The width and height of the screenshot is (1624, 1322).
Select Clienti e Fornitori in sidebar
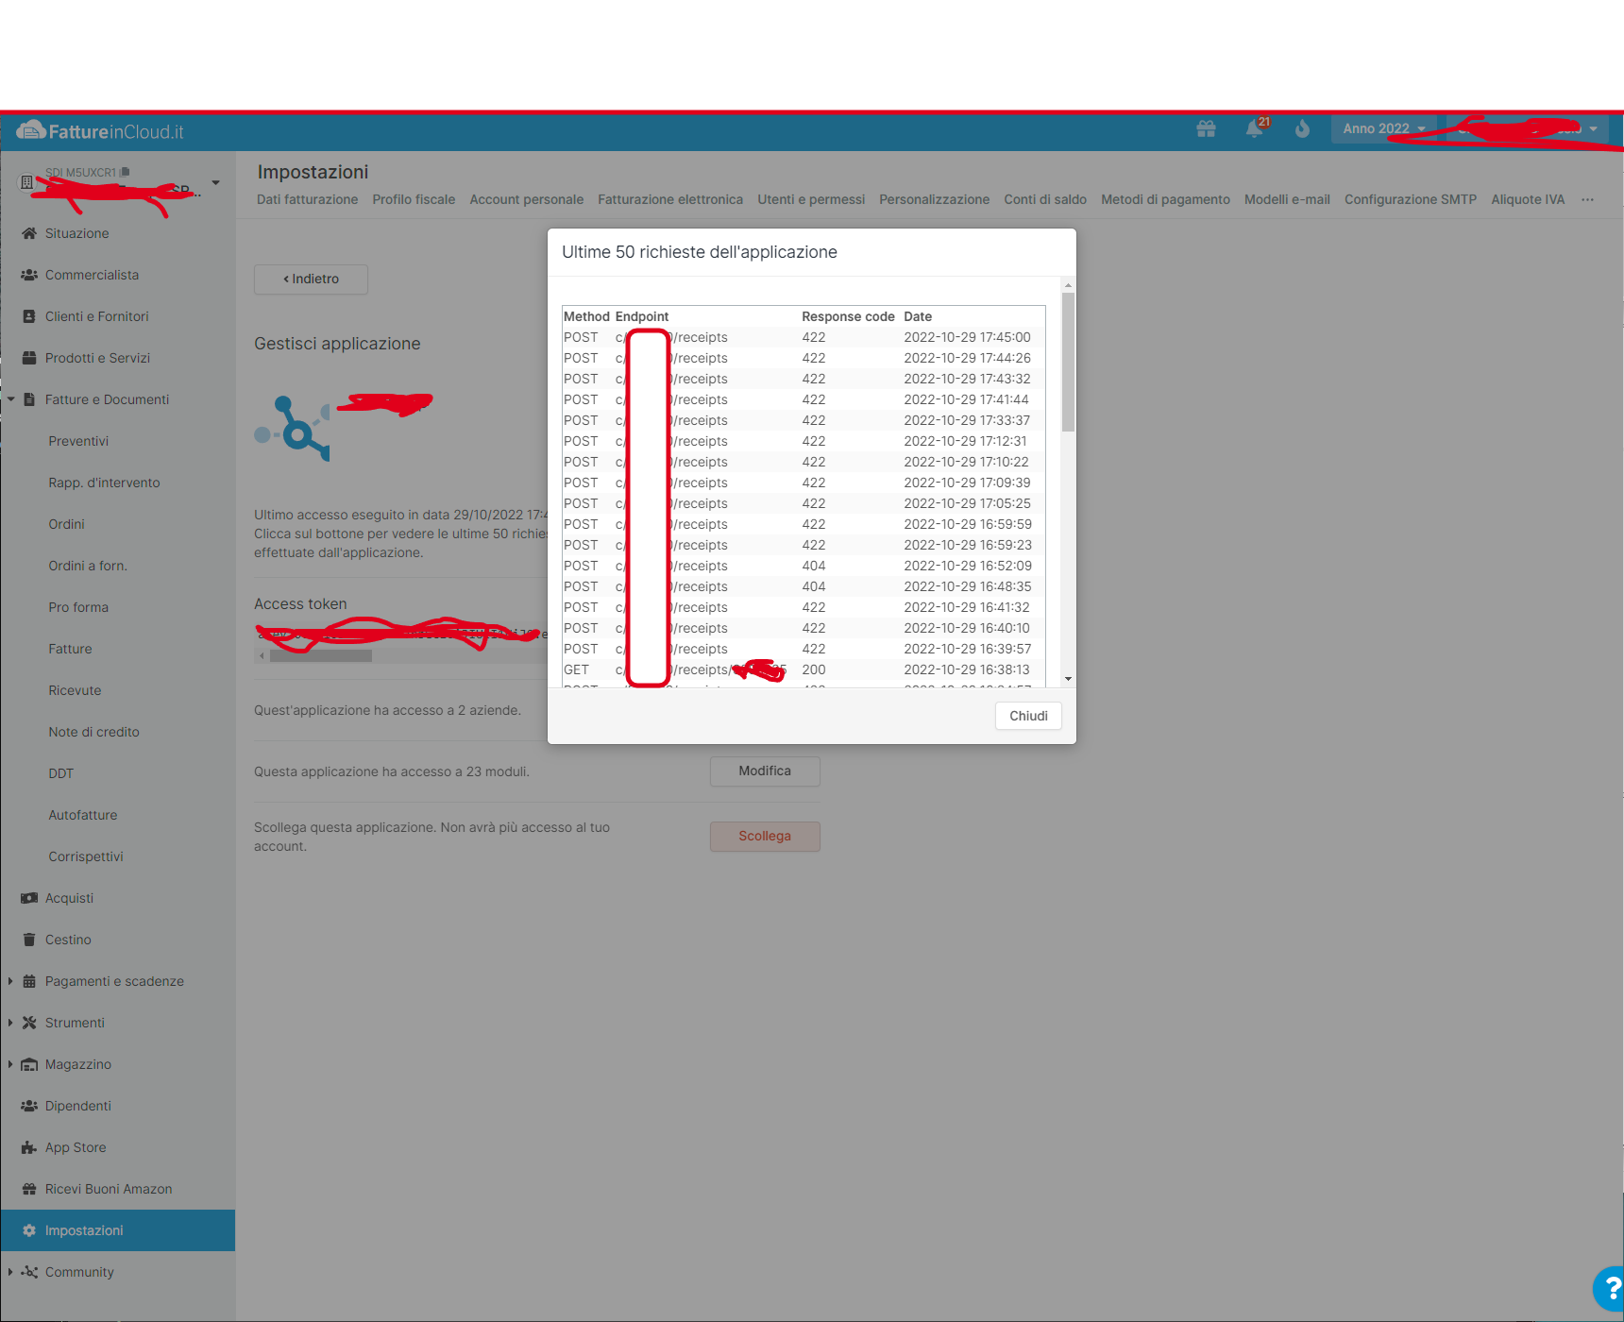point(96,315)
